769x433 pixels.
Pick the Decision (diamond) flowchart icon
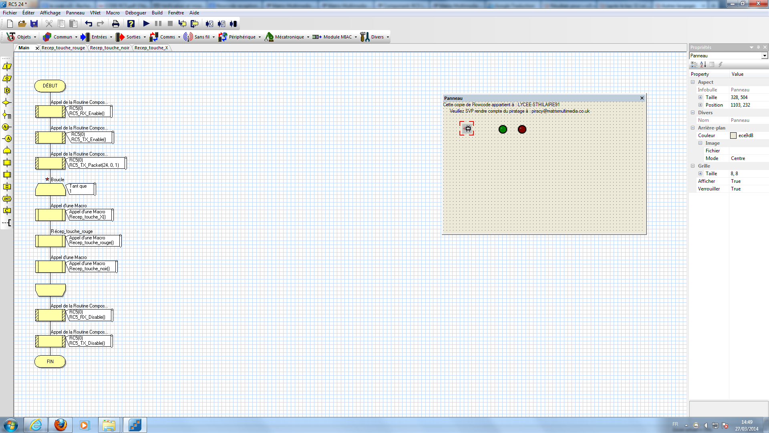pyautogui.click(x=6, y=103)
